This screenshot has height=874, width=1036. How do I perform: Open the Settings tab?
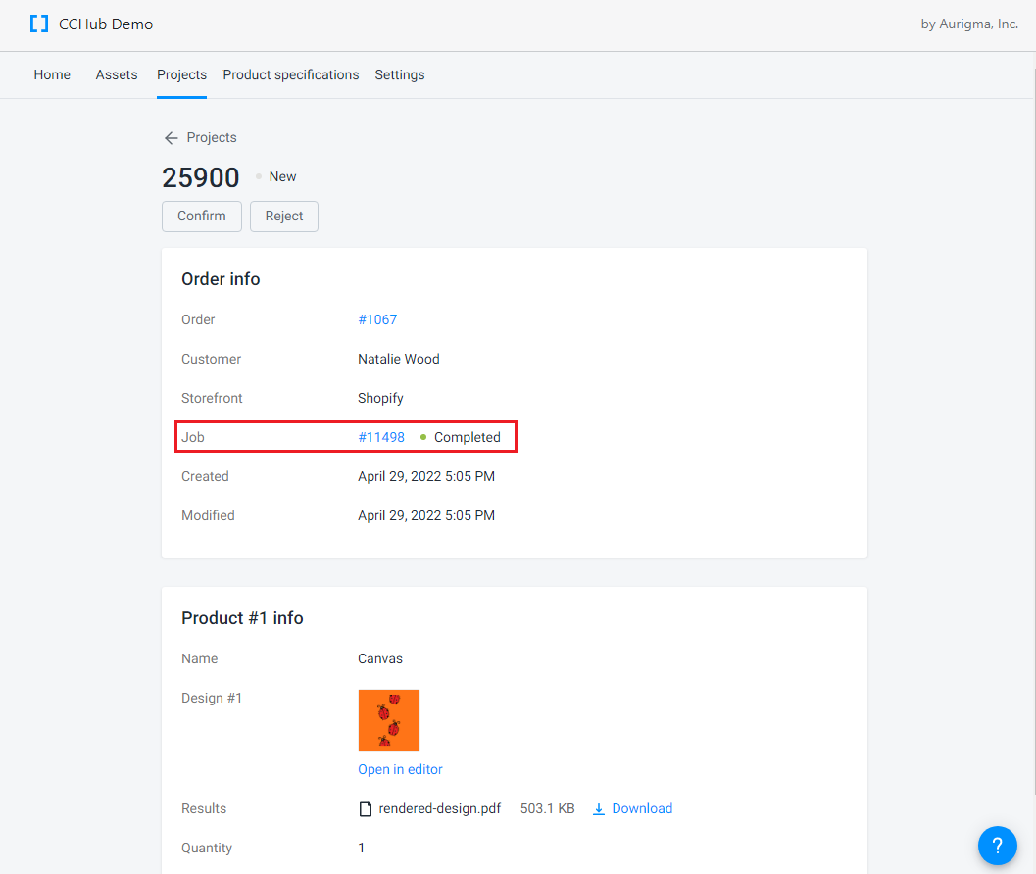tap(400, 75)
